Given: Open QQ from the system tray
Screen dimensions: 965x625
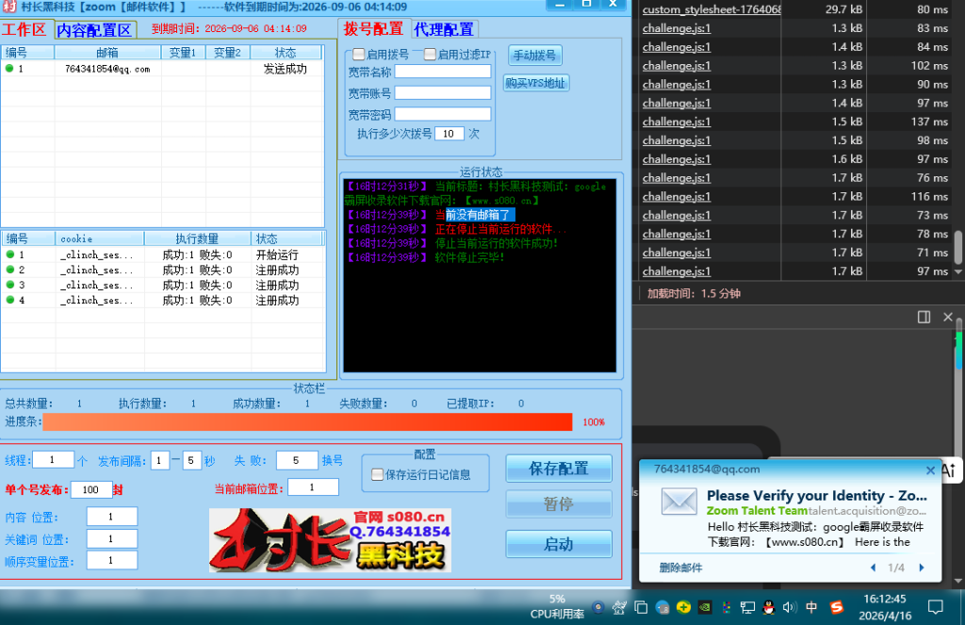Looking at the screenshot, I should 768,608.
